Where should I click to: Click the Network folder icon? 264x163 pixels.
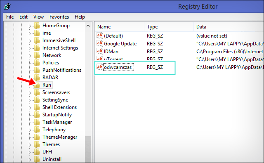(x=37, y=55)
